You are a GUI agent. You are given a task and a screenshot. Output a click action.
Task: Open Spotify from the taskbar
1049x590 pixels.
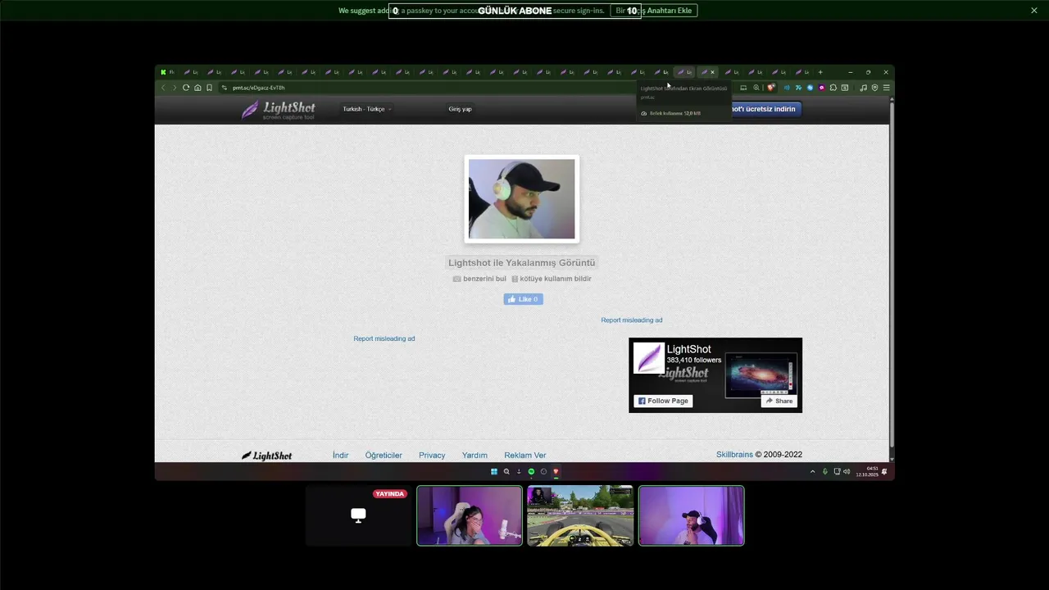[531, 472]
